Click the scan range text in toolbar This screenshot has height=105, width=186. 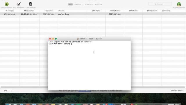click(88, 4)
